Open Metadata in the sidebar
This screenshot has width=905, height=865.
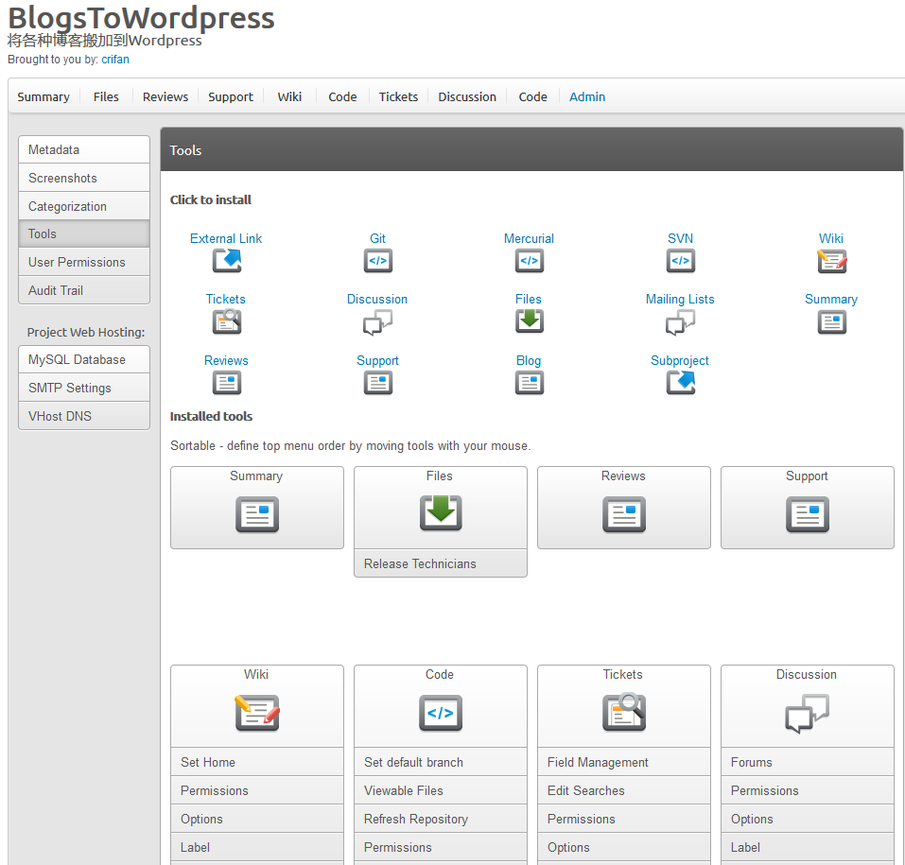pos(84,149)
